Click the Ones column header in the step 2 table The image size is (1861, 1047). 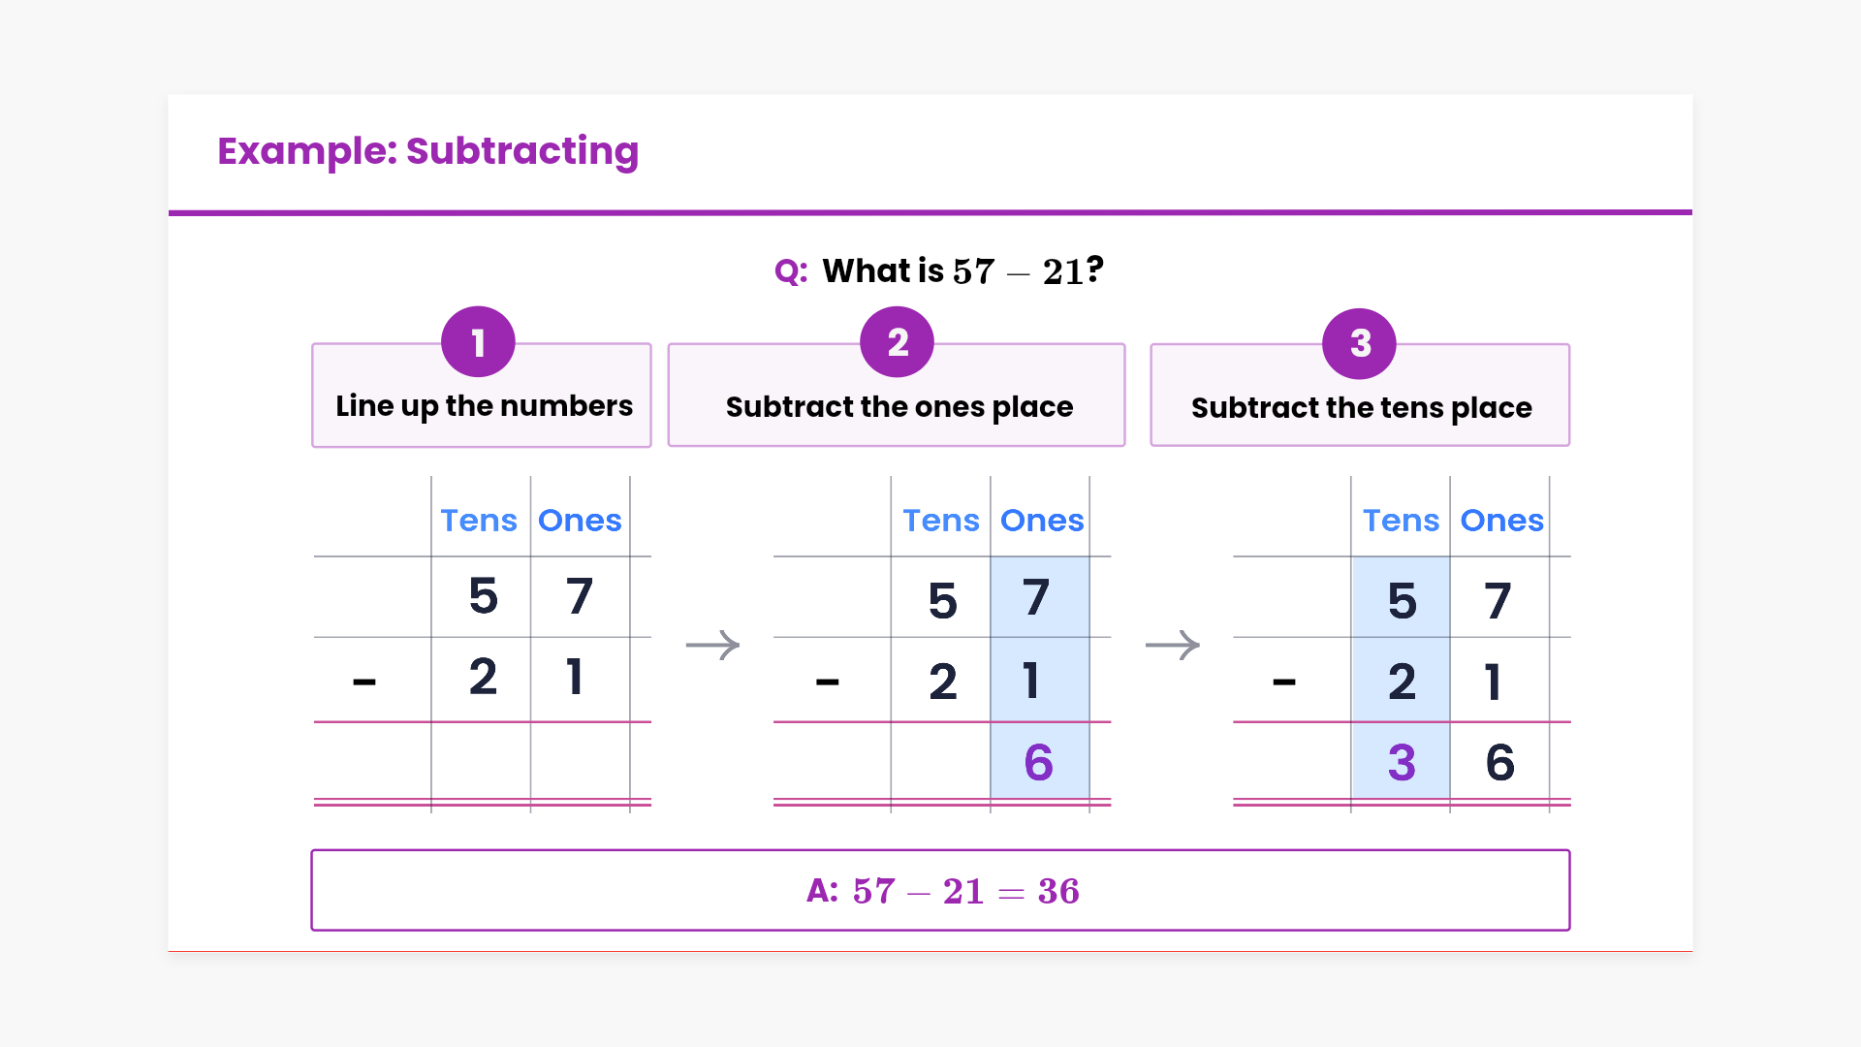(x=1042, y=521)
